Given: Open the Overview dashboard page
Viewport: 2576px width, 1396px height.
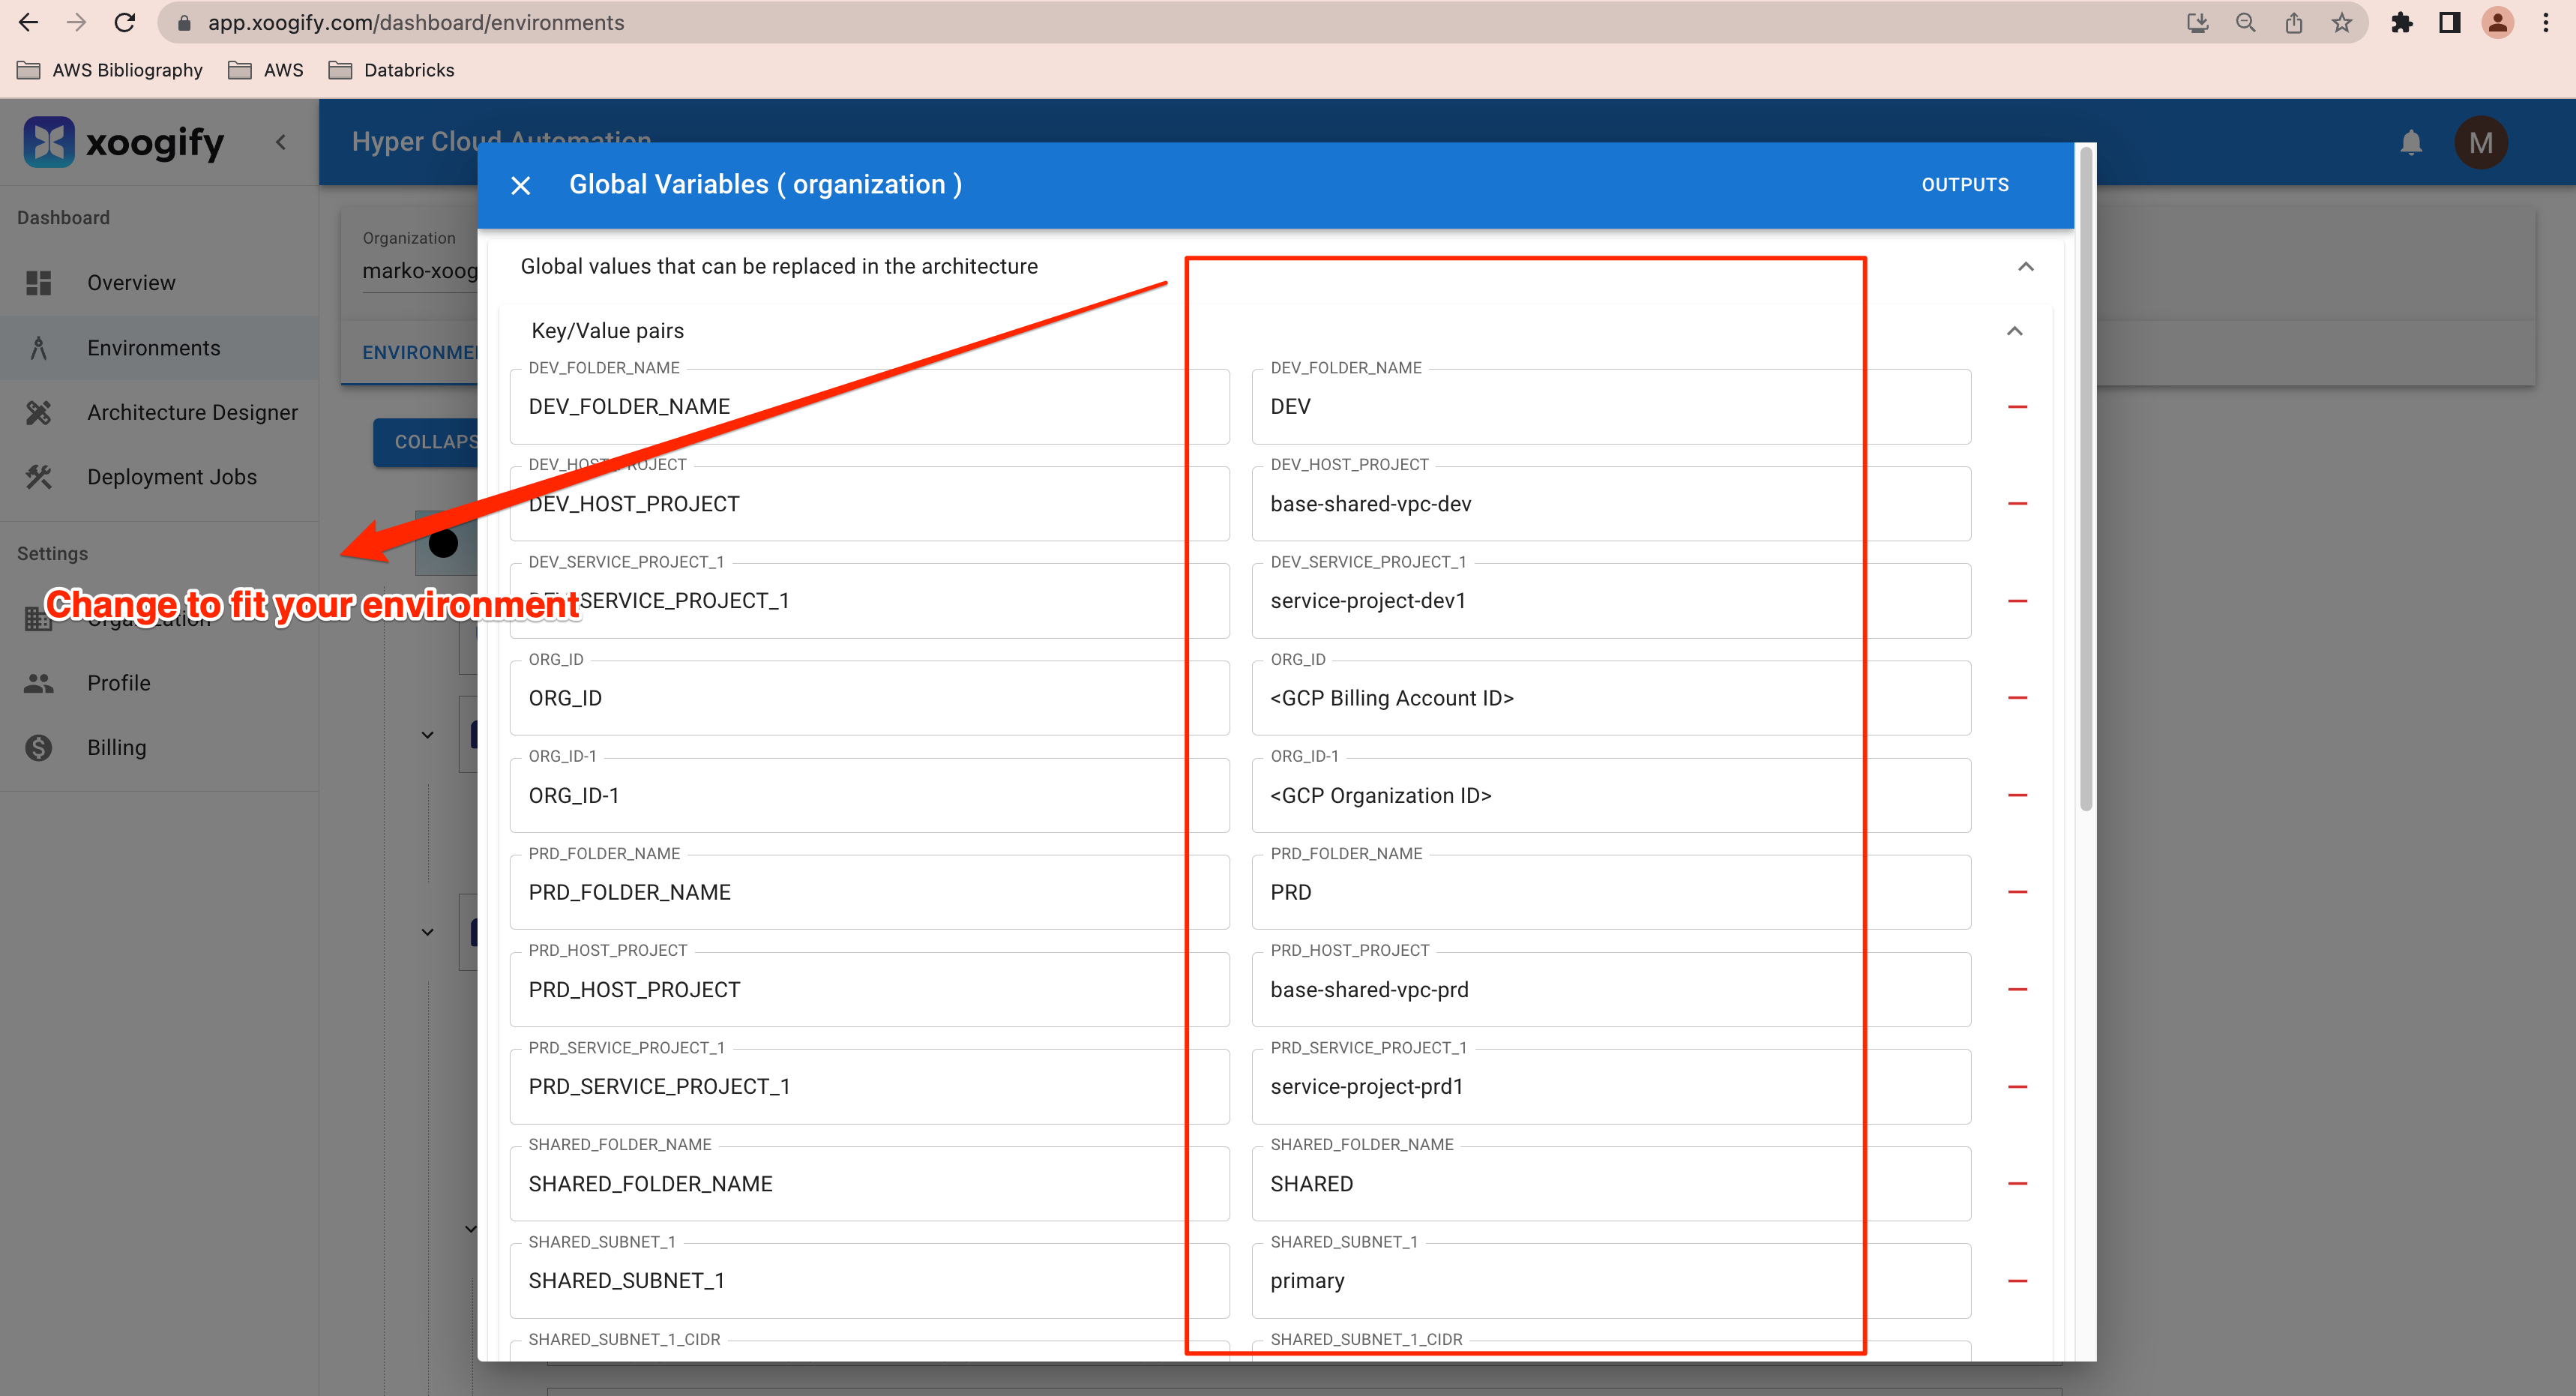Looking at the screenshot, I should [131, 283].
